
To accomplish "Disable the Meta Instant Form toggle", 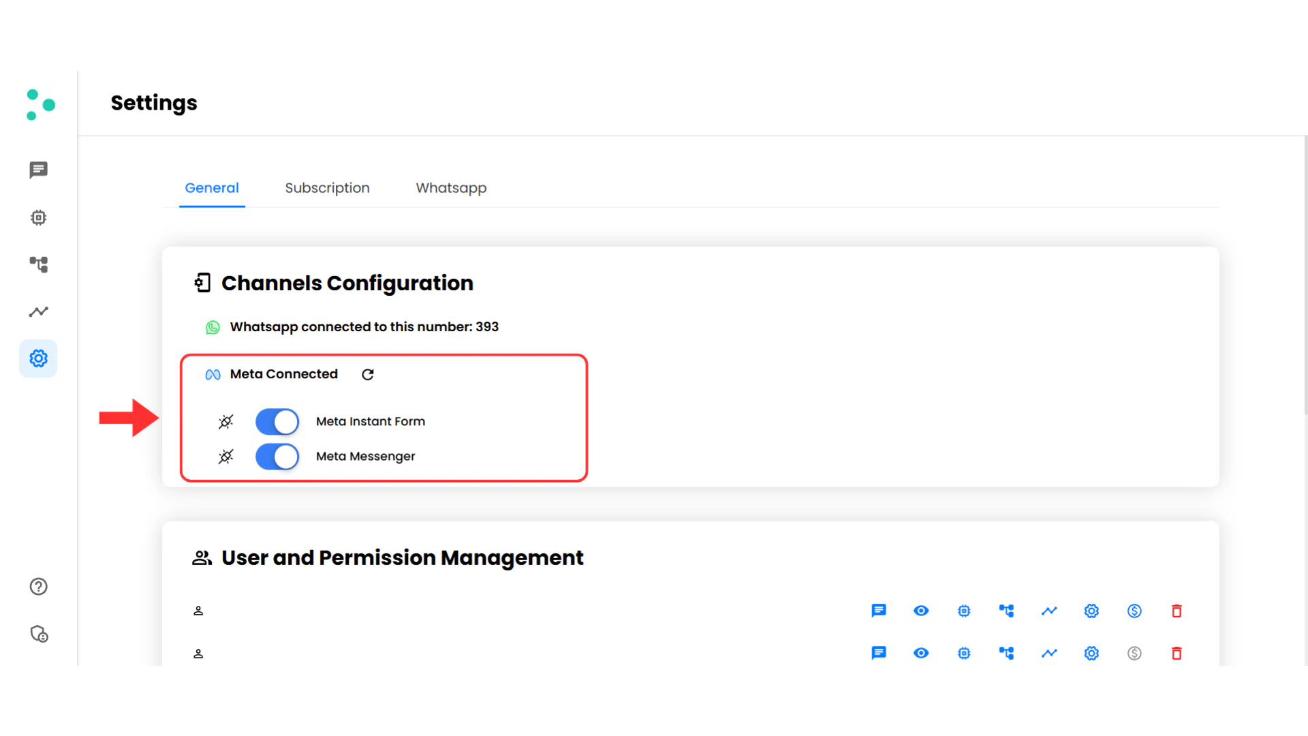I will coord(277,421).
